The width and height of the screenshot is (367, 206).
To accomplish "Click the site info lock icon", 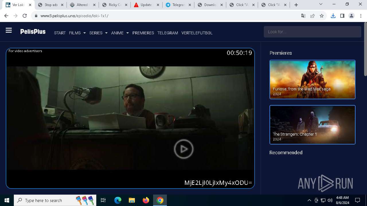I will click(36, 16).
